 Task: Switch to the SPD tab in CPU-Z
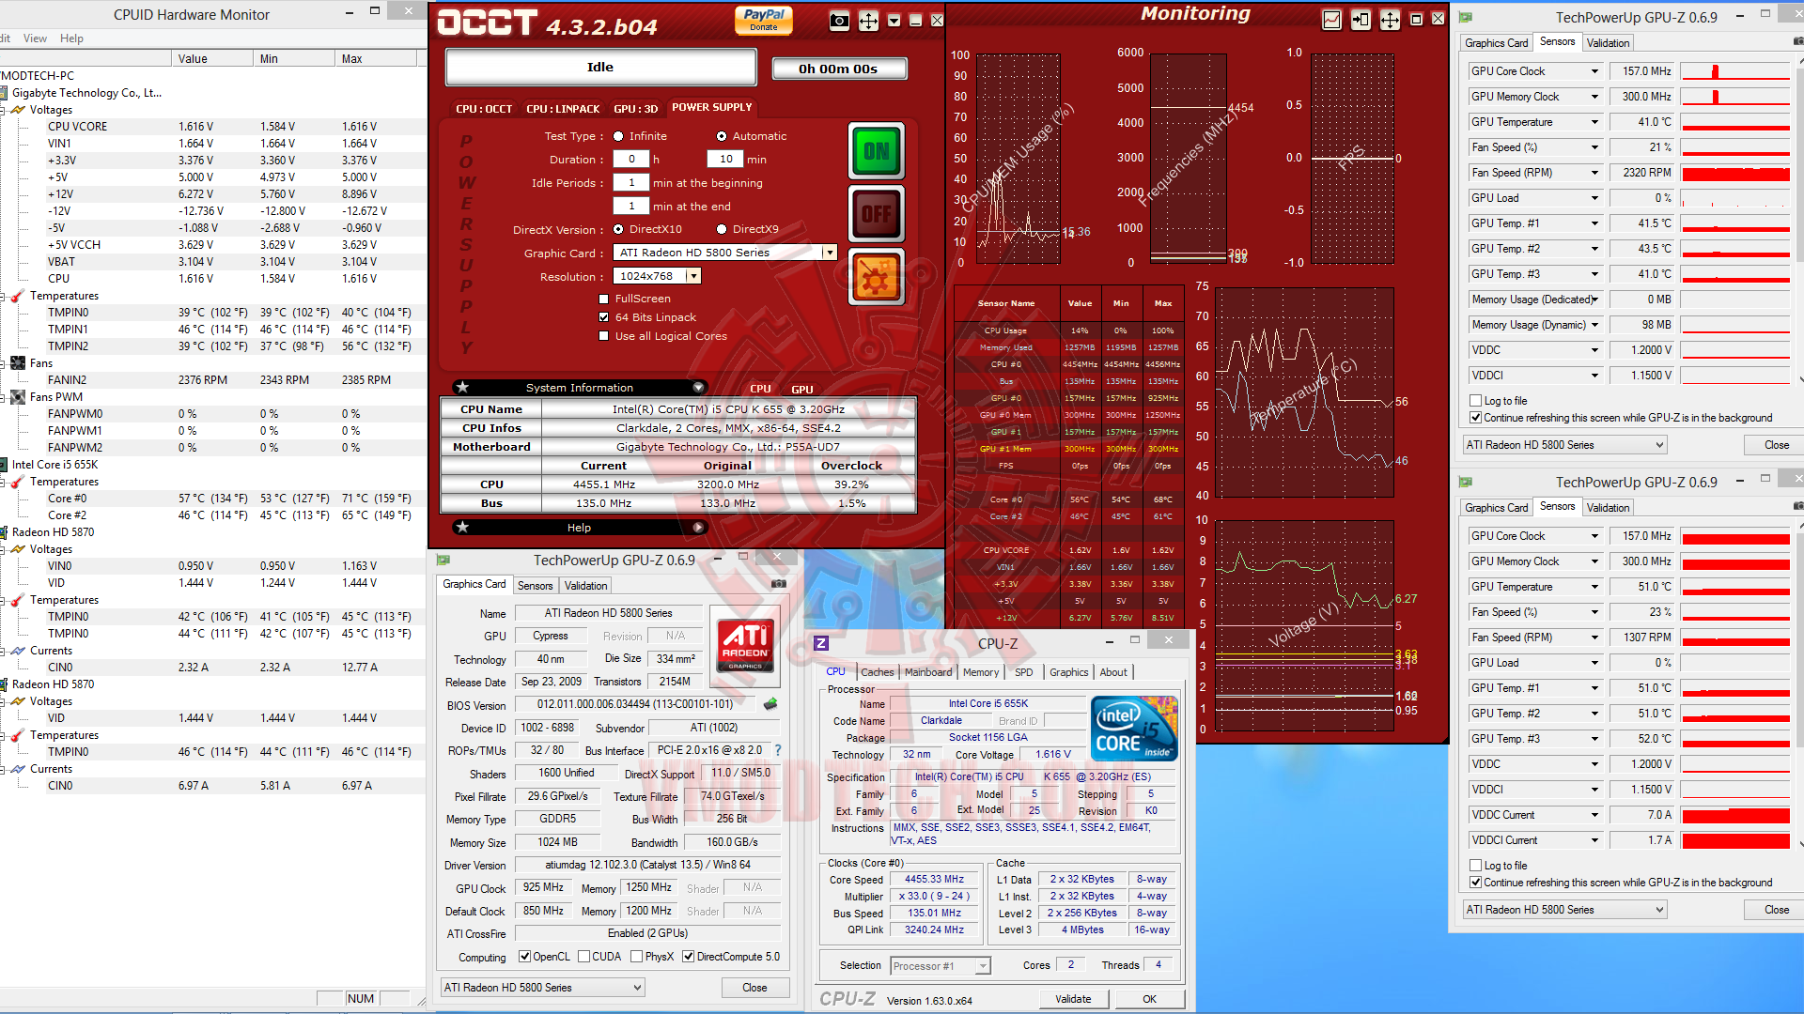coord(1024,672)
